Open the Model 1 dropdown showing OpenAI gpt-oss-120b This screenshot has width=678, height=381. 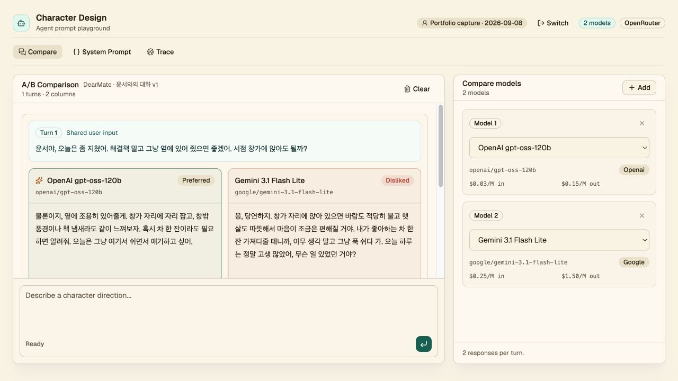pyautogui.click(x=559, y=148)
